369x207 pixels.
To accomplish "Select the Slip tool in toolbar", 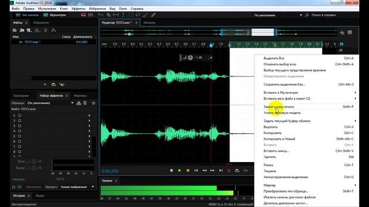I will [116, 15].
